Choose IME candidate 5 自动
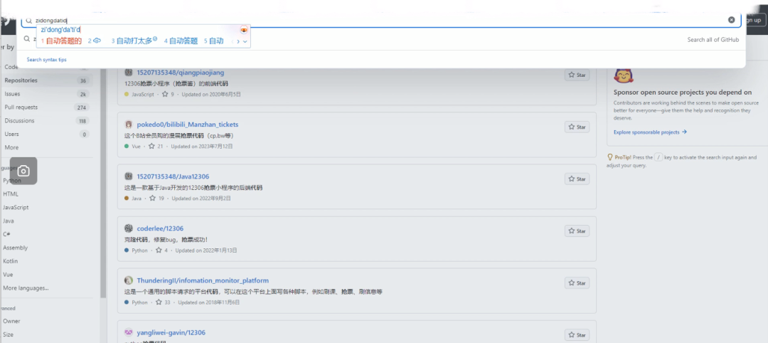The height and width of the screenshot is (343, 768). 213,41
